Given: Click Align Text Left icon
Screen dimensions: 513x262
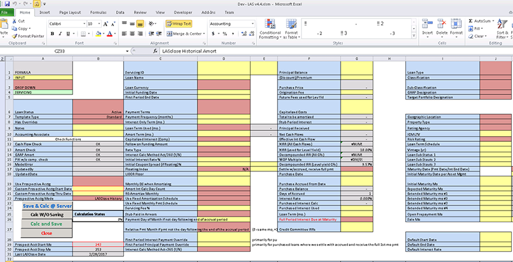Looking at the screenshot, I should [124, 34].
